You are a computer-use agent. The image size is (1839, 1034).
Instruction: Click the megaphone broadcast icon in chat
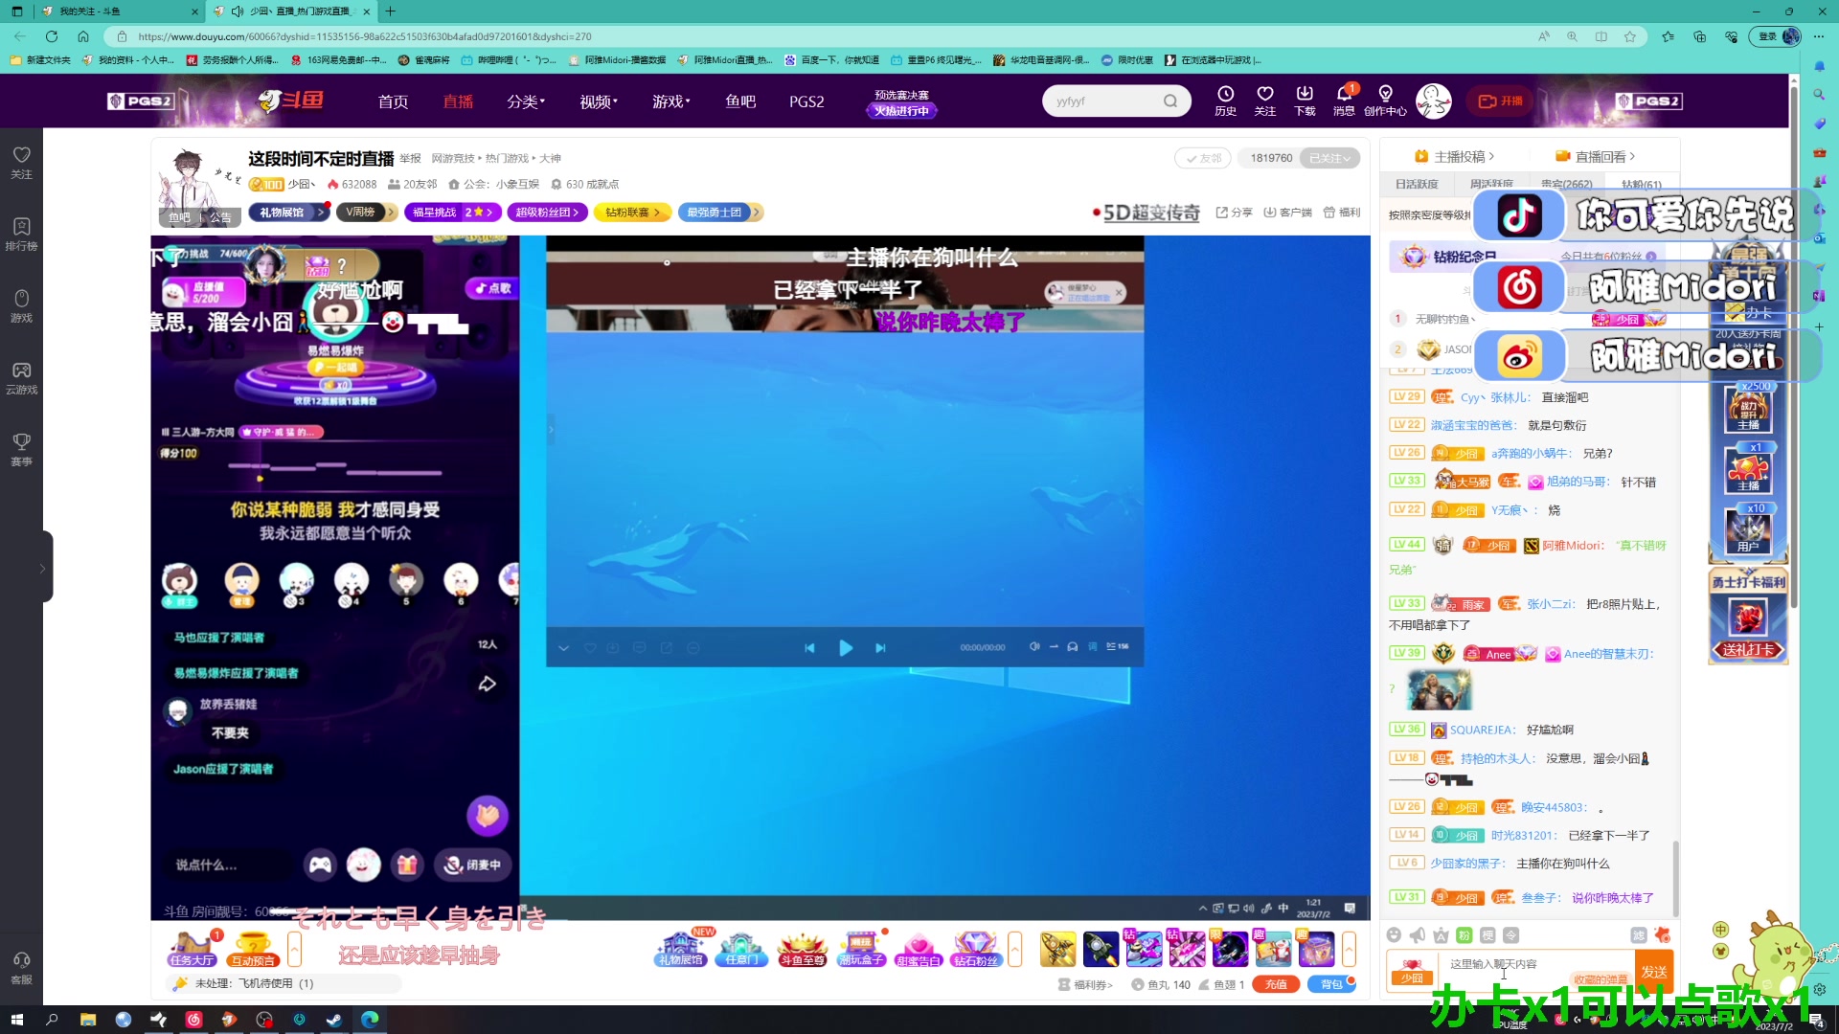(x=1418, y=935)
